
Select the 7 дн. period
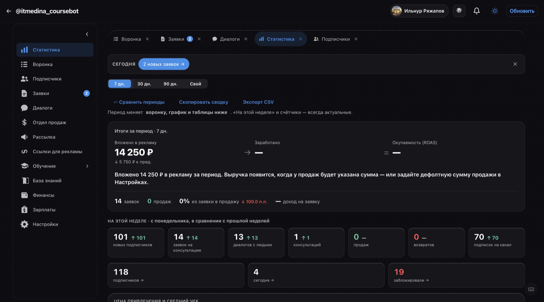(119, 84)
